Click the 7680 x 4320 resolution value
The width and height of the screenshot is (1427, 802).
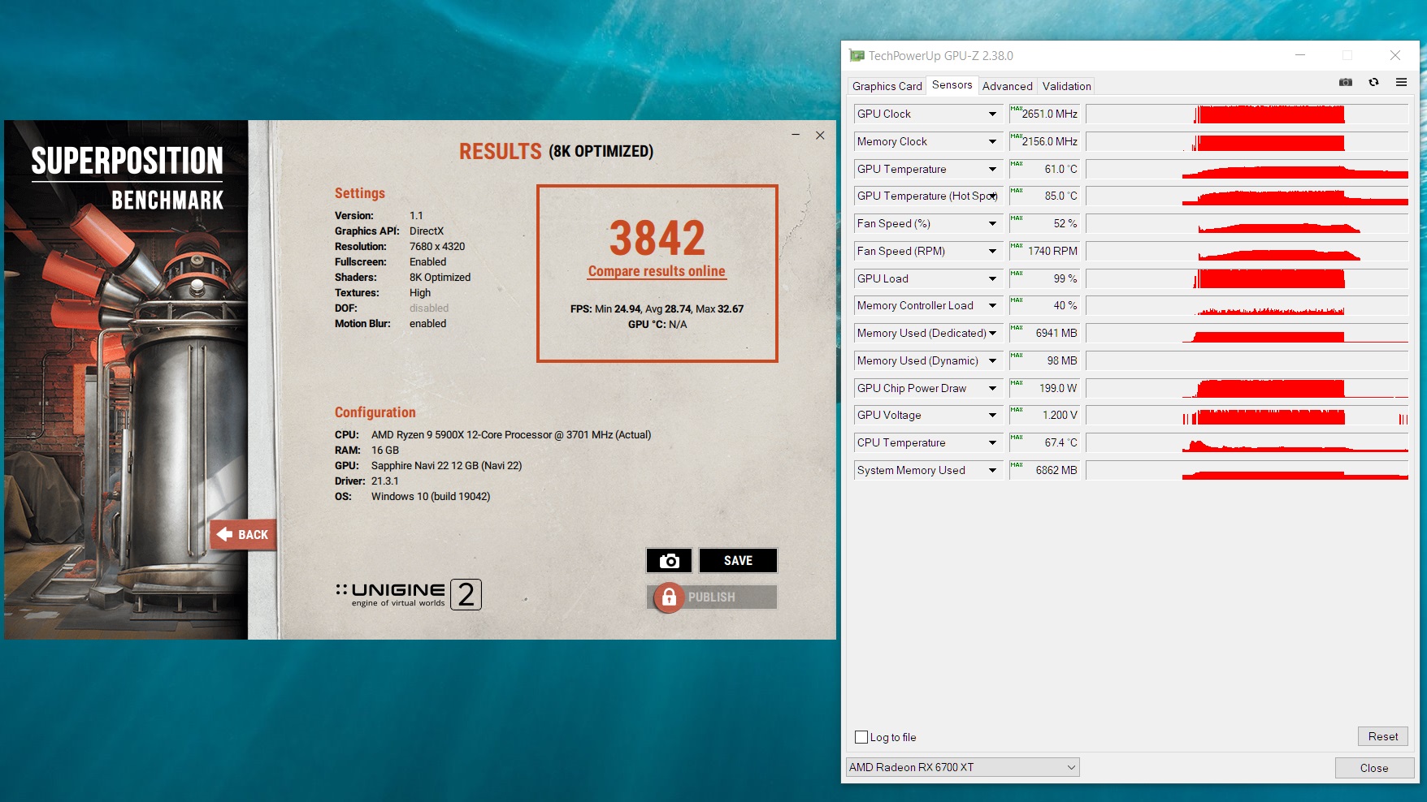click(437, 246)
